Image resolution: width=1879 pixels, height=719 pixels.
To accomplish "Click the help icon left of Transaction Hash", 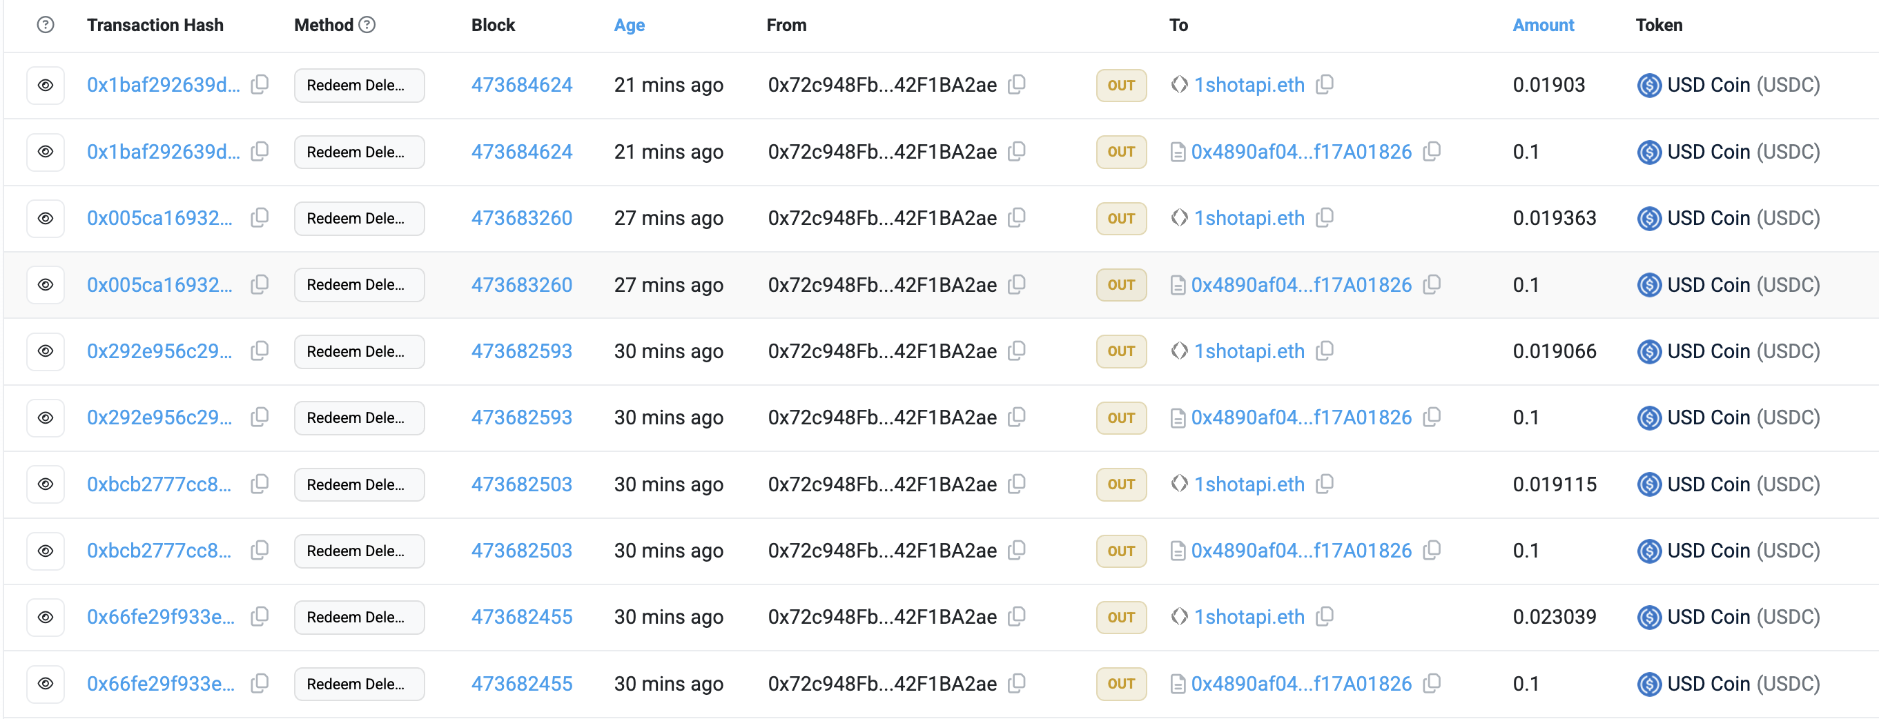I will [x=46, y=25].
